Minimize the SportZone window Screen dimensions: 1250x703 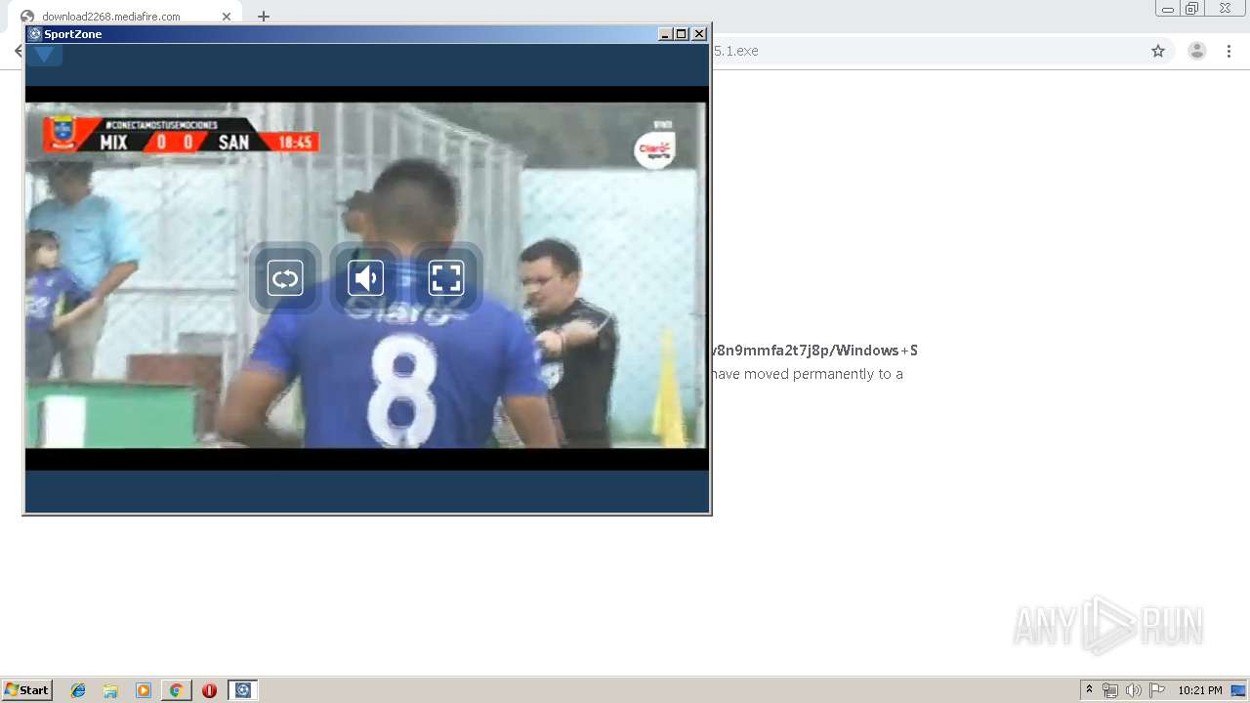click(665, 34)
